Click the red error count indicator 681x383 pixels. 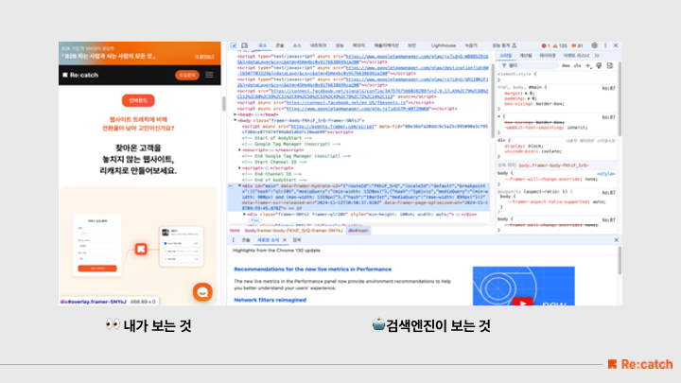coord(546,45)
